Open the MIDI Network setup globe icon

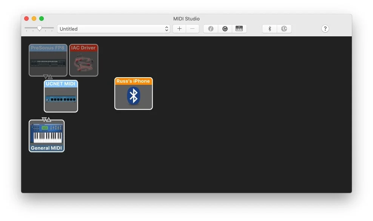coord(284,29)
